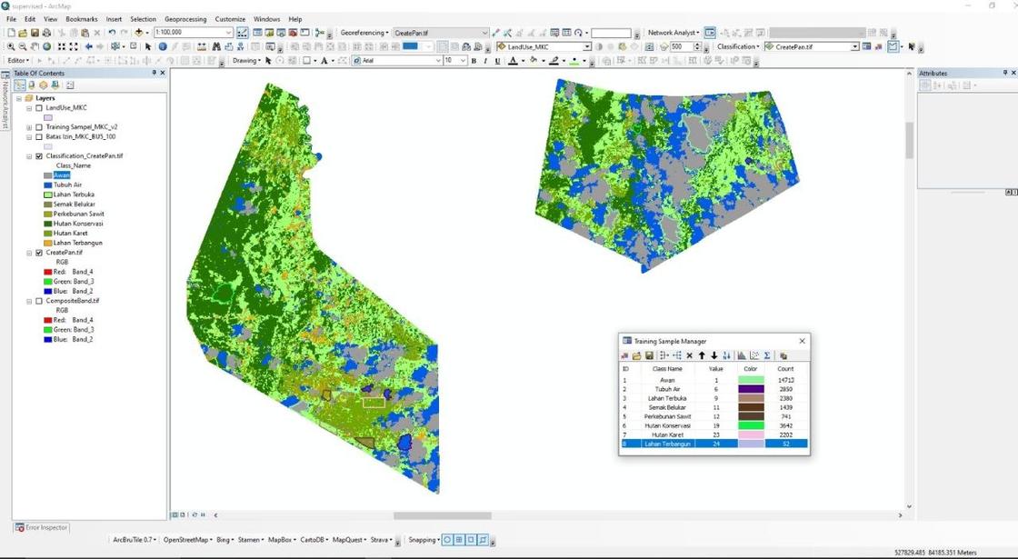This screenshot has width=1018, height=559.
Task: Go back to previous extent arrow
Action: point(89,46)
